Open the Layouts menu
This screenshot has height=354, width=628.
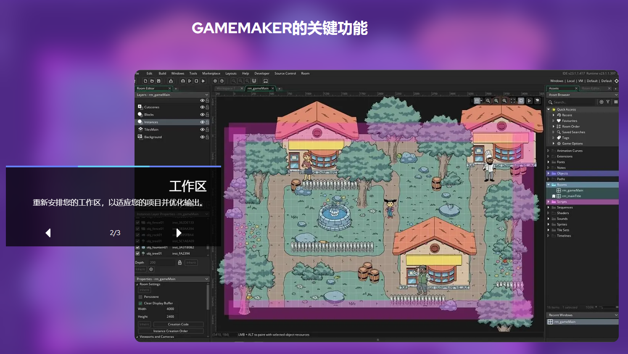tap(231, 74)
